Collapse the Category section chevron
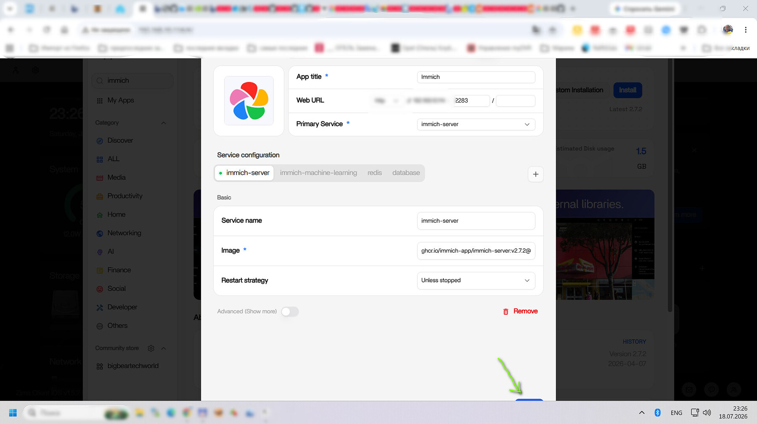The width and height of the screenshot is (757, 424). tap(164, 123)
